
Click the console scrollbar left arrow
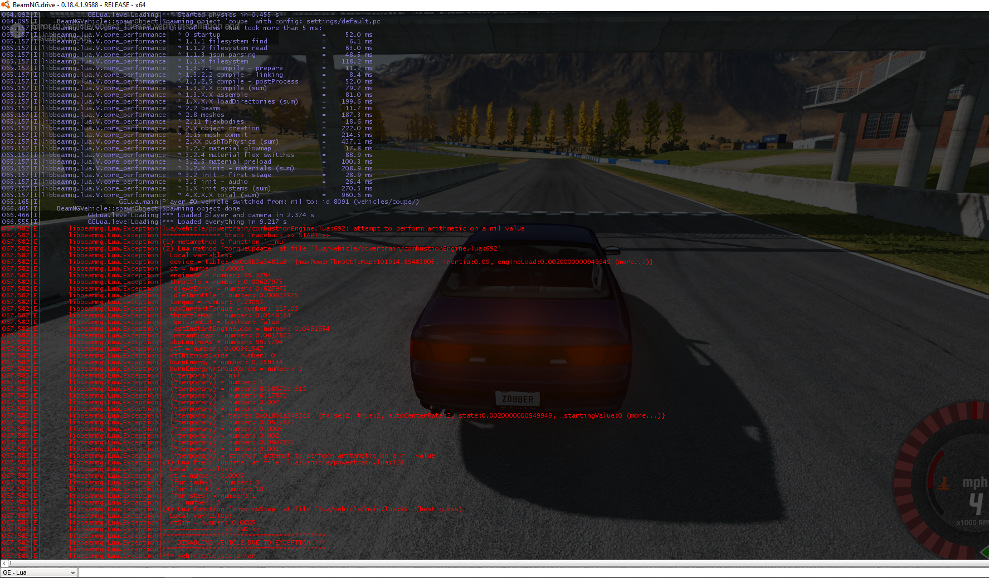coord(4,564)
